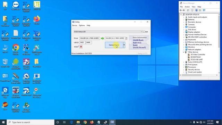The width and height of the screenshot is (222, 125).
Task: Open the This PC desktop icon
Action: click(5, 49)
